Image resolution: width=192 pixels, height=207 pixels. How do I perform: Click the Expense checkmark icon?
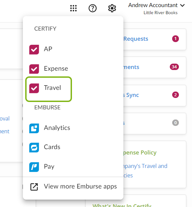click(34, 69)
